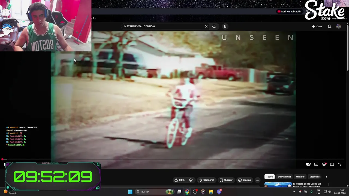Open the more actions three-dot menu

pos(257,180)
